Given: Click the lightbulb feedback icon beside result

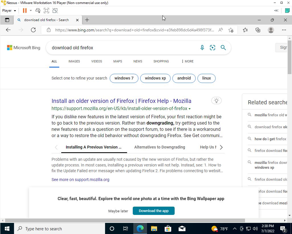Looking at the screenshot, I should 217,101.
